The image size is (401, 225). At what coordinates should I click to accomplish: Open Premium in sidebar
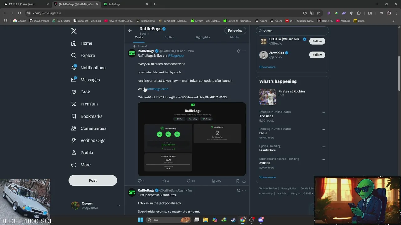click(x=85, y=104)
